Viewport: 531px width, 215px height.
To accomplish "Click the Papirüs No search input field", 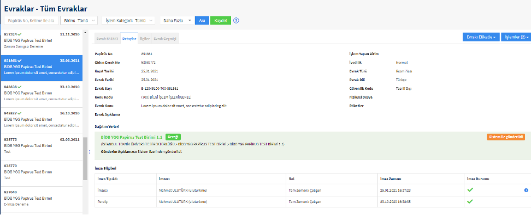I will pos(31,20).
